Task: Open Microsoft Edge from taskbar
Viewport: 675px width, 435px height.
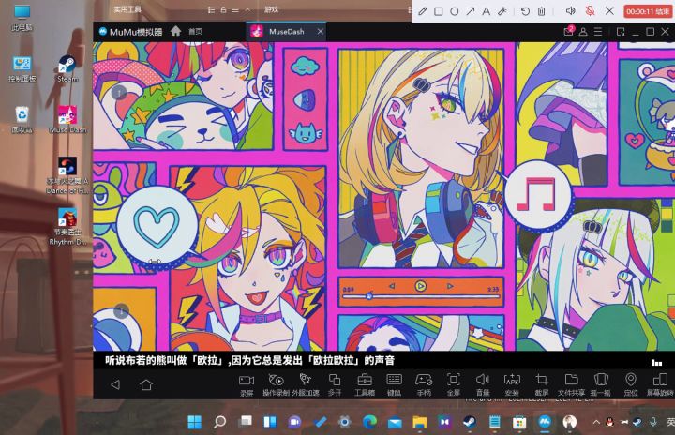Action: 369,422
